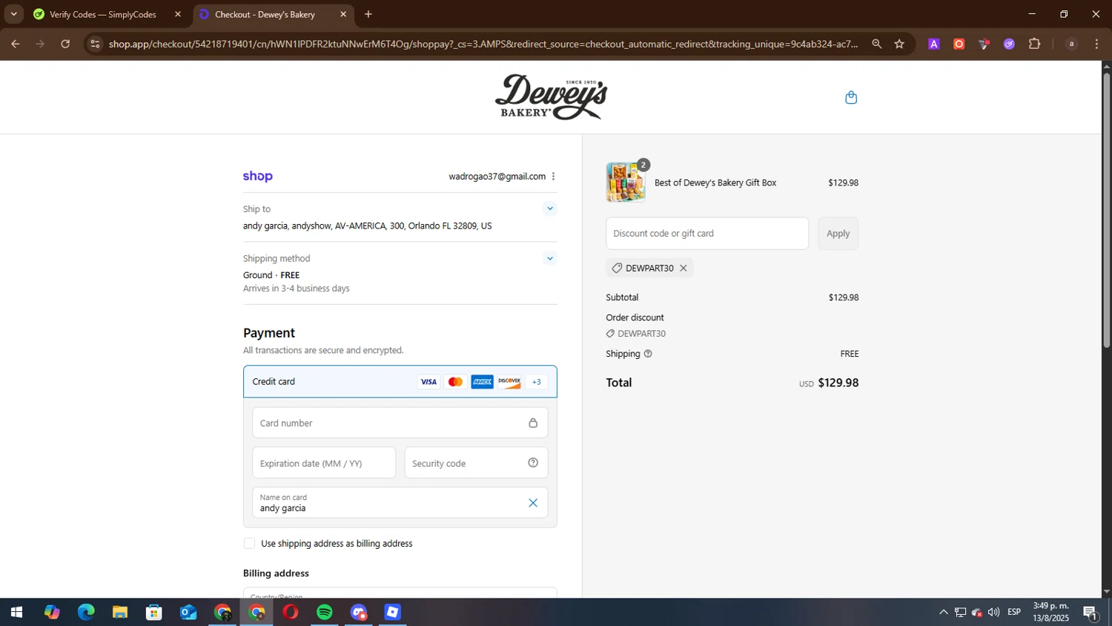This screenshot has height=626, width=1112.
Task: Focus the Security code field
Action: click(x=476, y=463)
